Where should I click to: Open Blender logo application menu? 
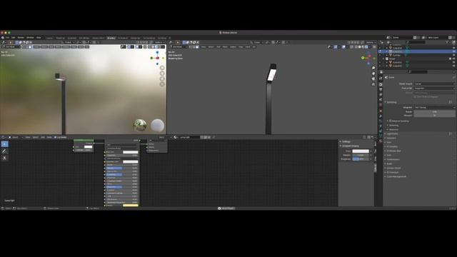[3, 38]
